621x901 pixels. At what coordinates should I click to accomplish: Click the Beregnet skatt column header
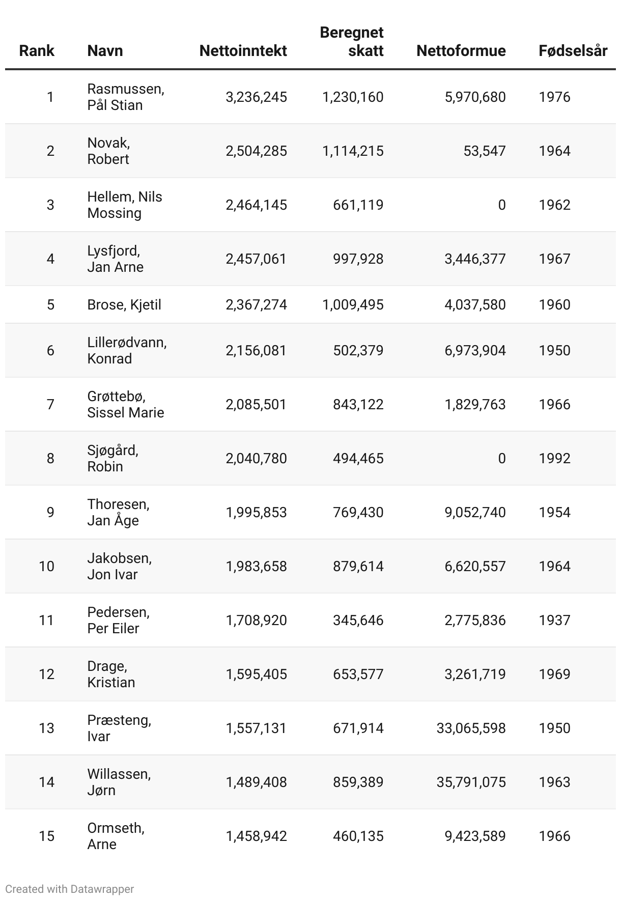[x=351, y=41]
